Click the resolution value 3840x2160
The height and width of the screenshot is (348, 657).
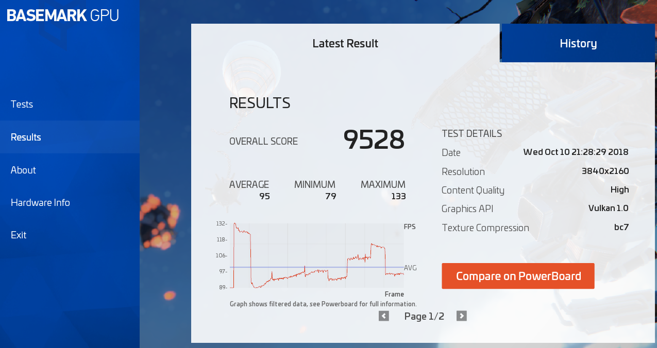pos(605,171)
